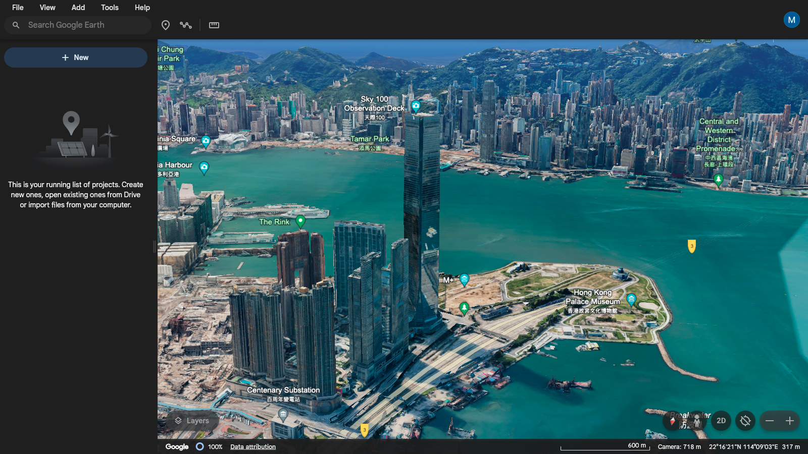808x454 pixels.
Task: Open the Tools menu
Action: coord(110,8)
